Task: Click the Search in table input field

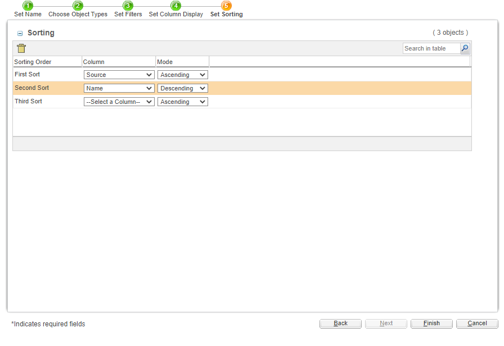Action: point(430,48)
